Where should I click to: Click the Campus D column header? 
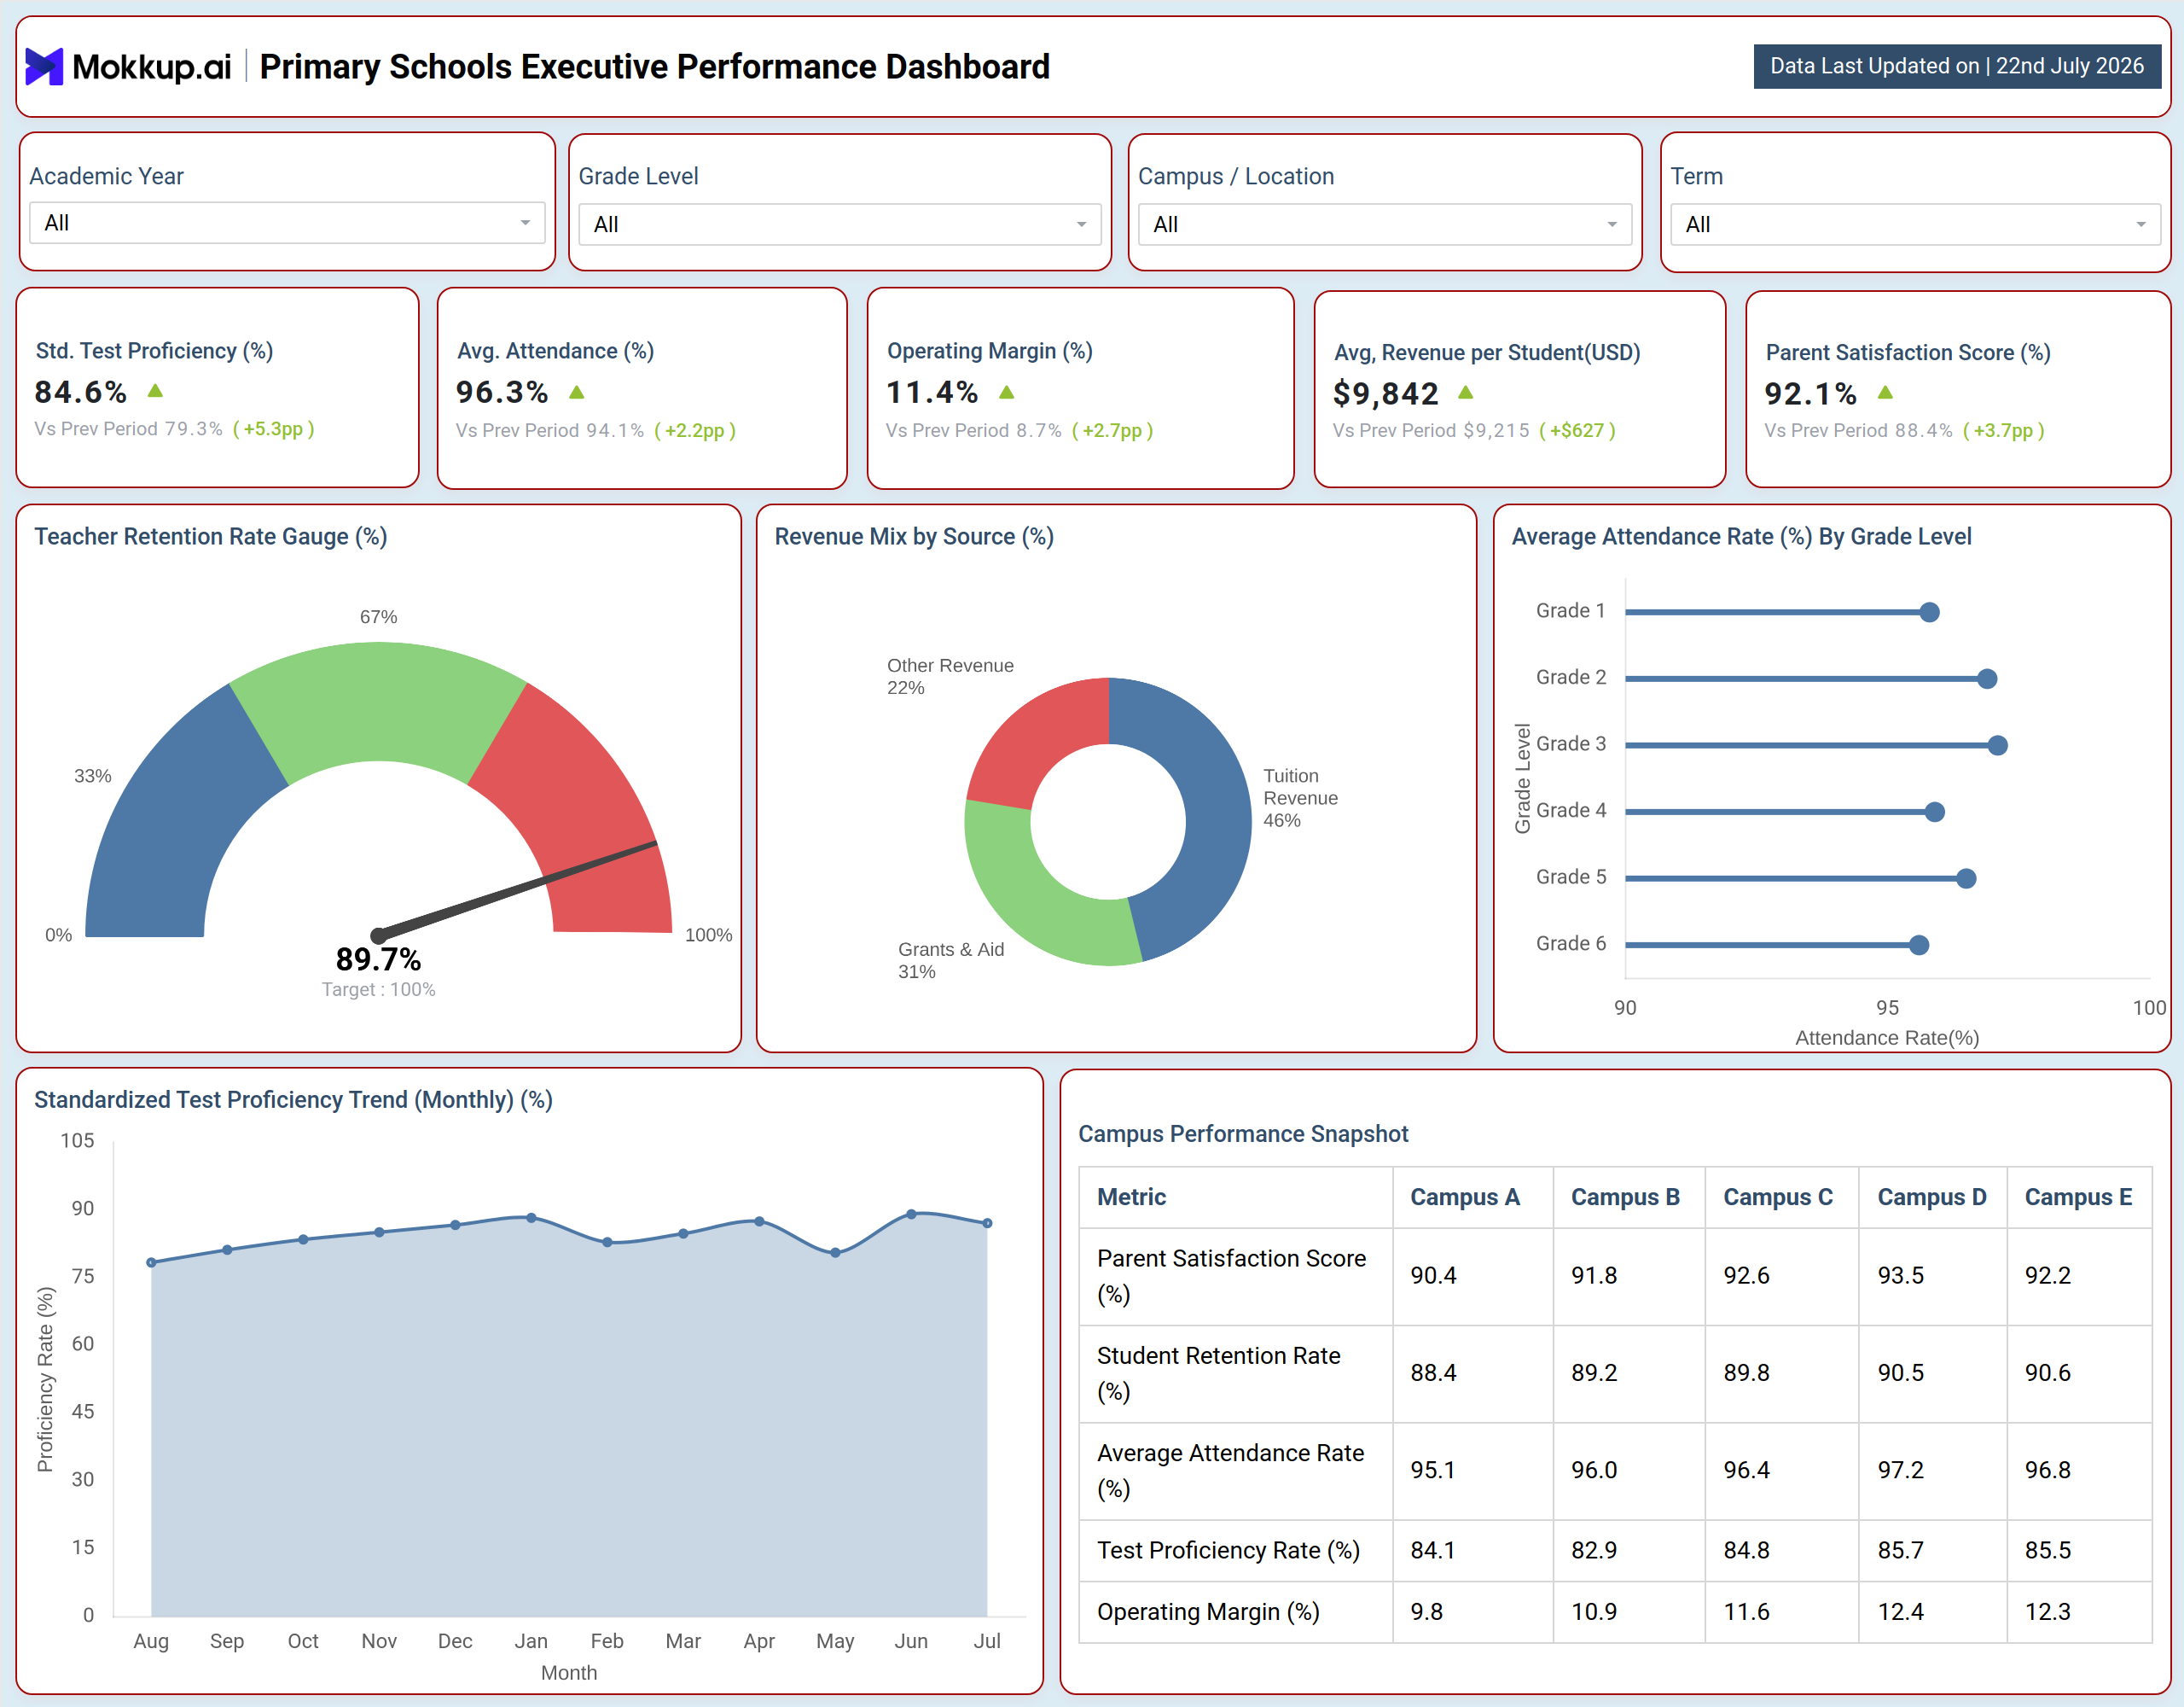1932,1197
